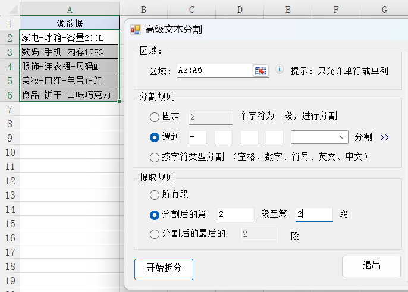The image size is (408, 292).
Task: Select column B header
Action: coord(143,10)
